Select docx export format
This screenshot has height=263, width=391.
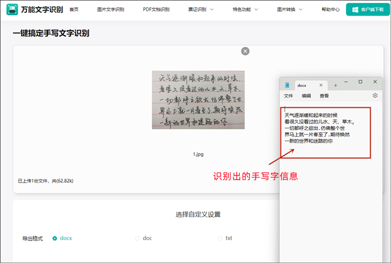pos(55,238)
